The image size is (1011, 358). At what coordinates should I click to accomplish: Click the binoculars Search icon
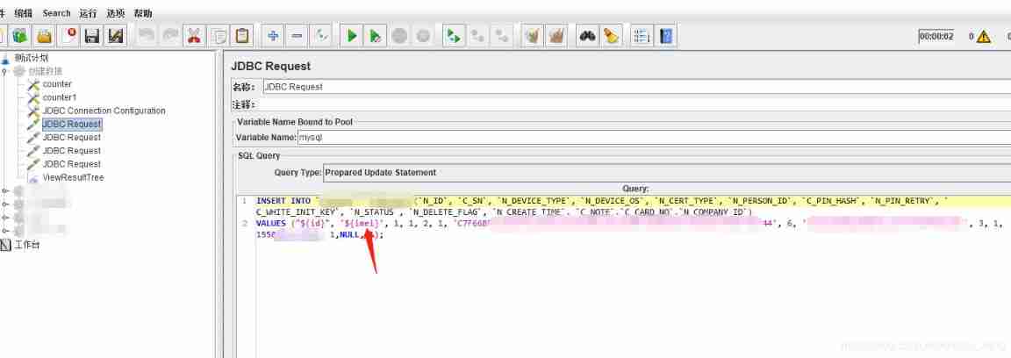[x=586, y=36]
